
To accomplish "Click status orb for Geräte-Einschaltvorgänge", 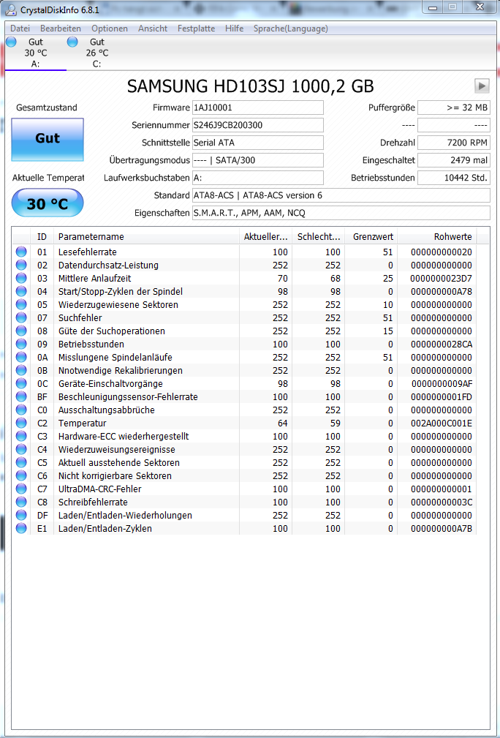I will (x=20, y=383).
